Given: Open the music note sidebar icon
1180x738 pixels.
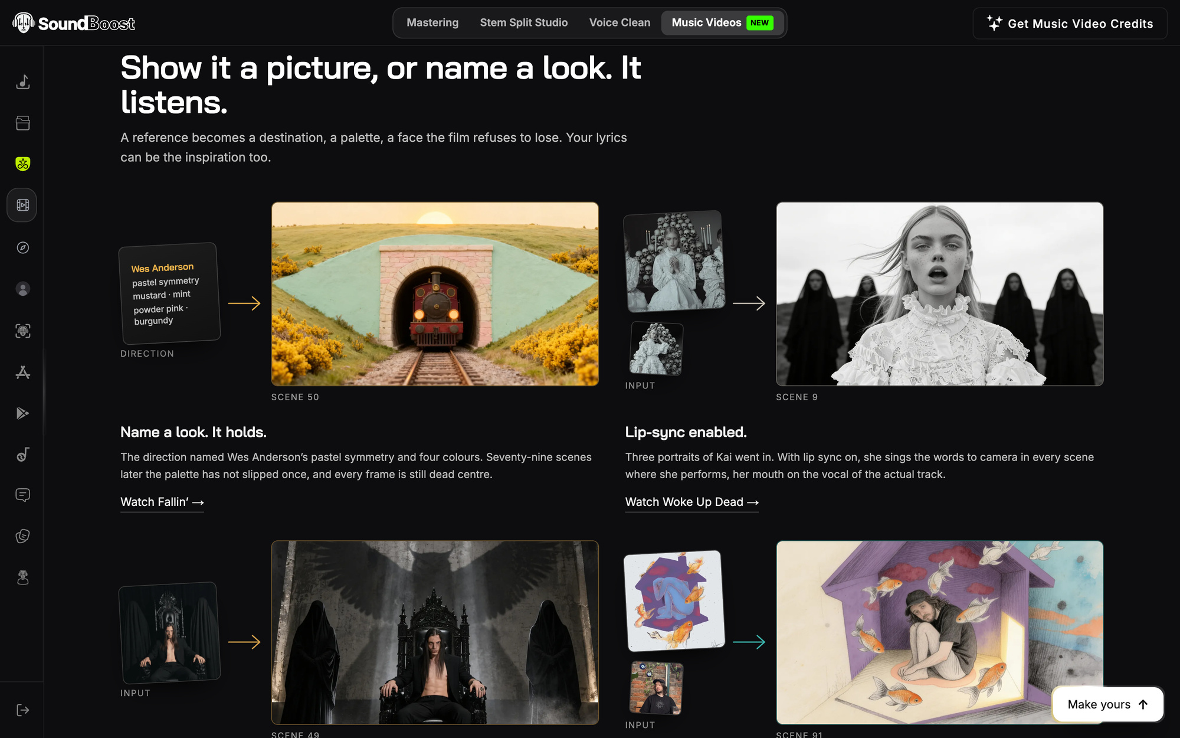Looking at the screenshot, I should point(22,81).
